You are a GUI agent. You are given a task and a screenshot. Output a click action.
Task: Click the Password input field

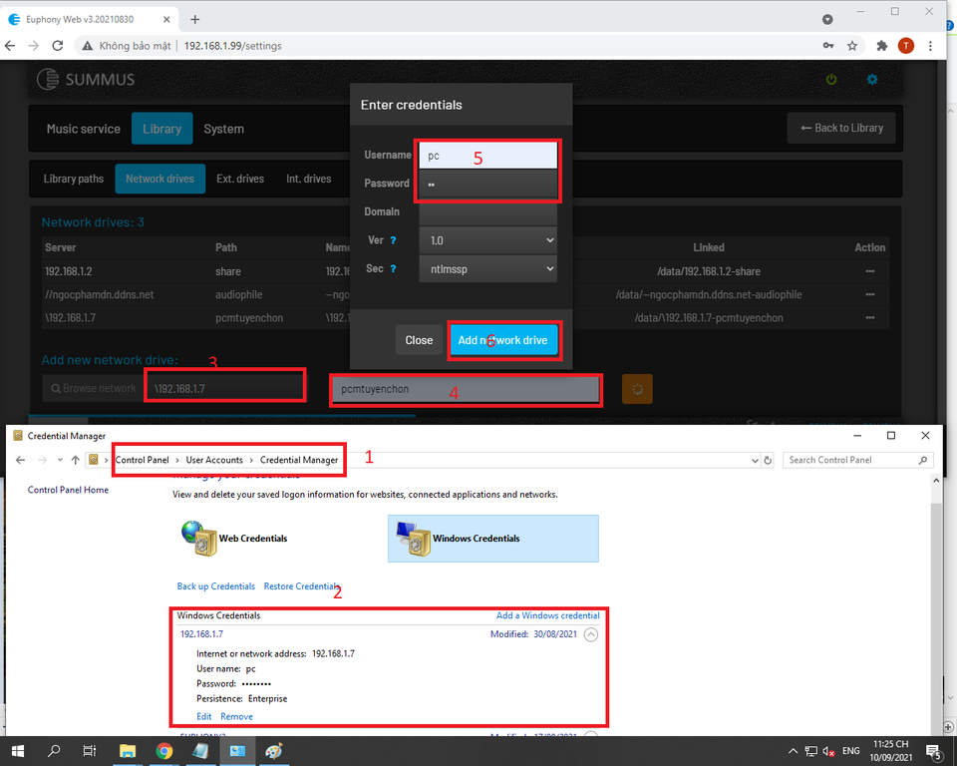pyautogui.click(x=488, y=184)
